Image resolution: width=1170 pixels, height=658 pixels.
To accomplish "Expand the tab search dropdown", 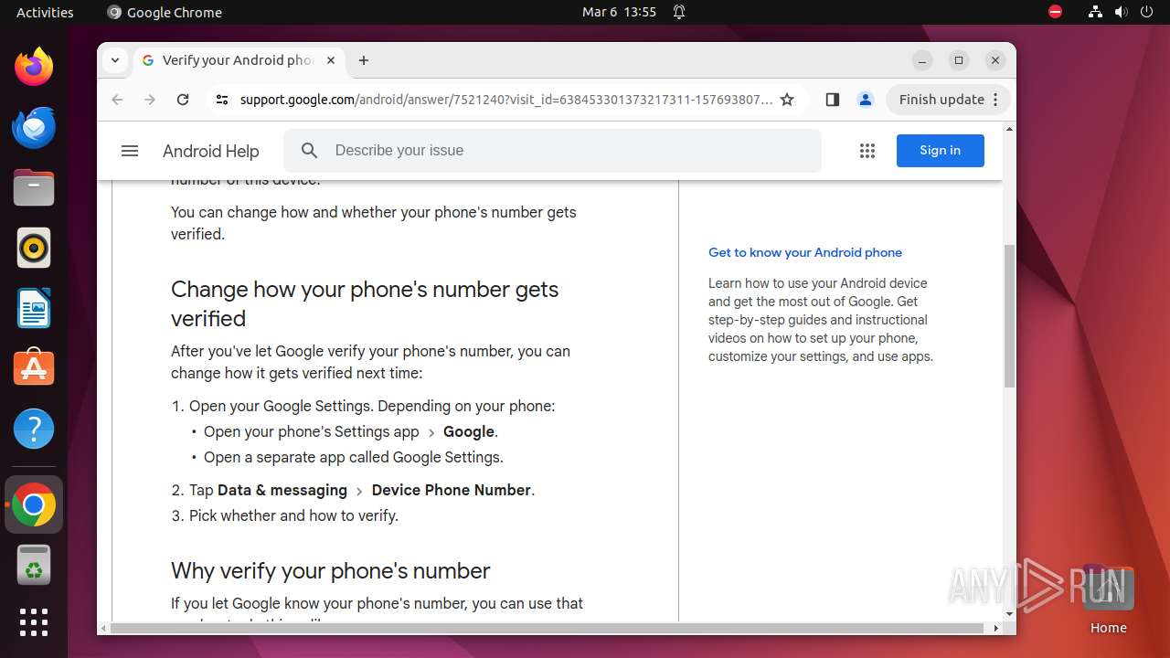I will (114, 60).
